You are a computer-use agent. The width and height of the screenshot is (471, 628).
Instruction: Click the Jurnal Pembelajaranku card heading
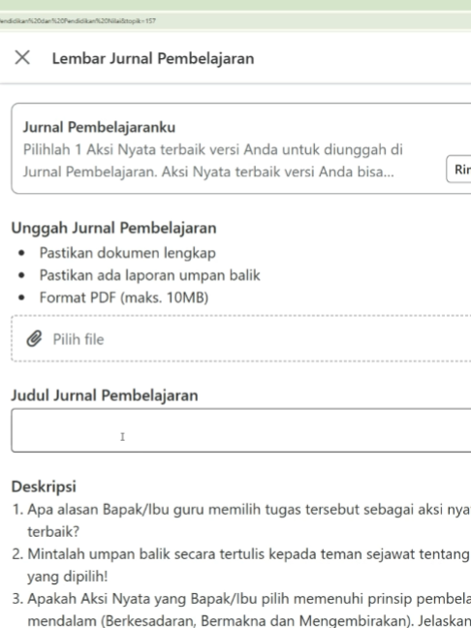[x=99, y=127]
